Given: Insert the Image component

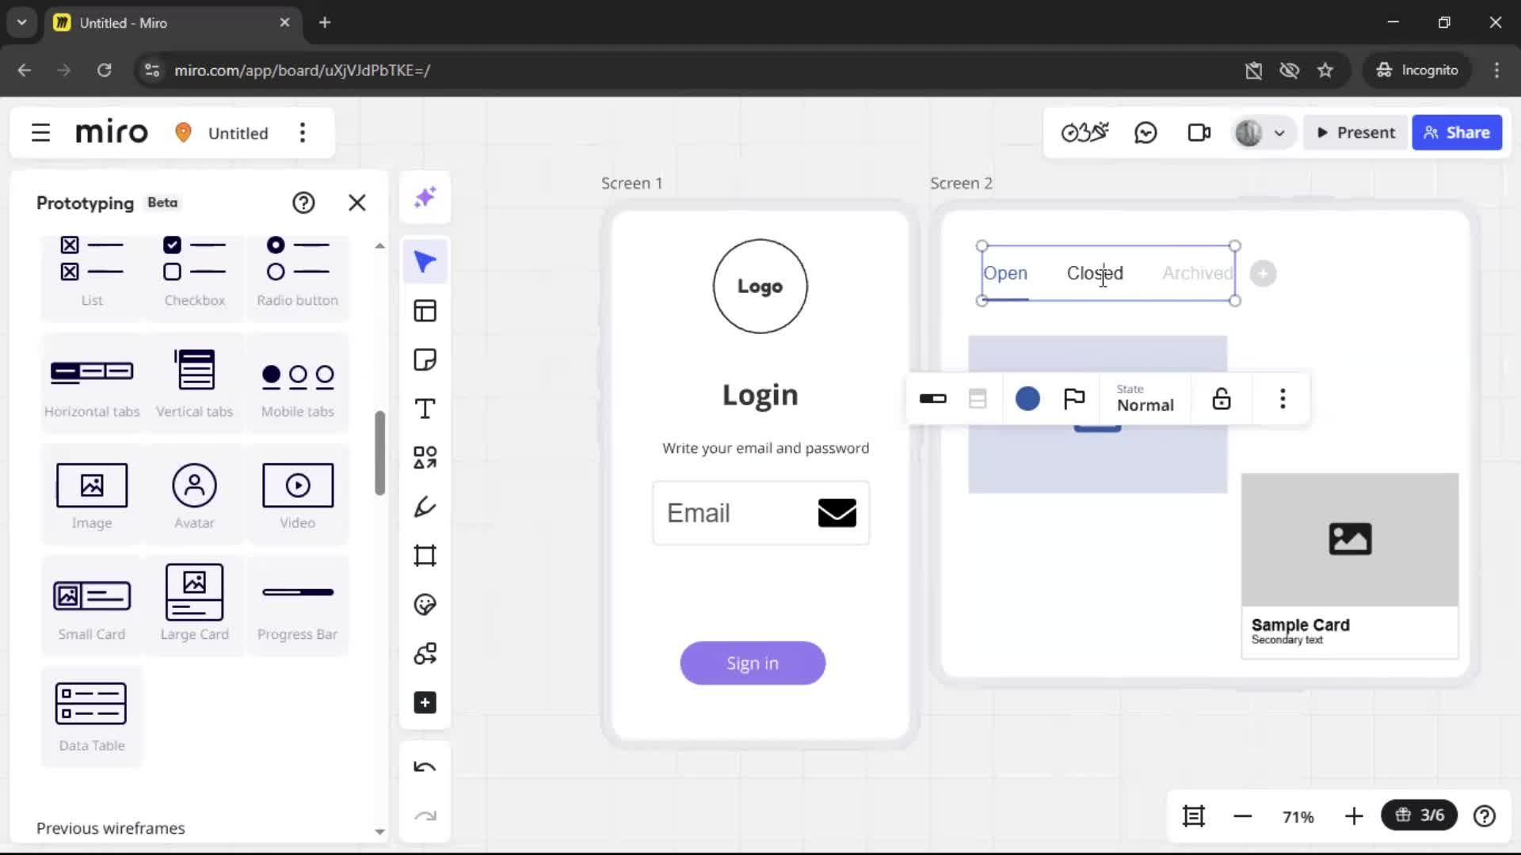Looking at the screenshot, I should click(x=92, y=495).
